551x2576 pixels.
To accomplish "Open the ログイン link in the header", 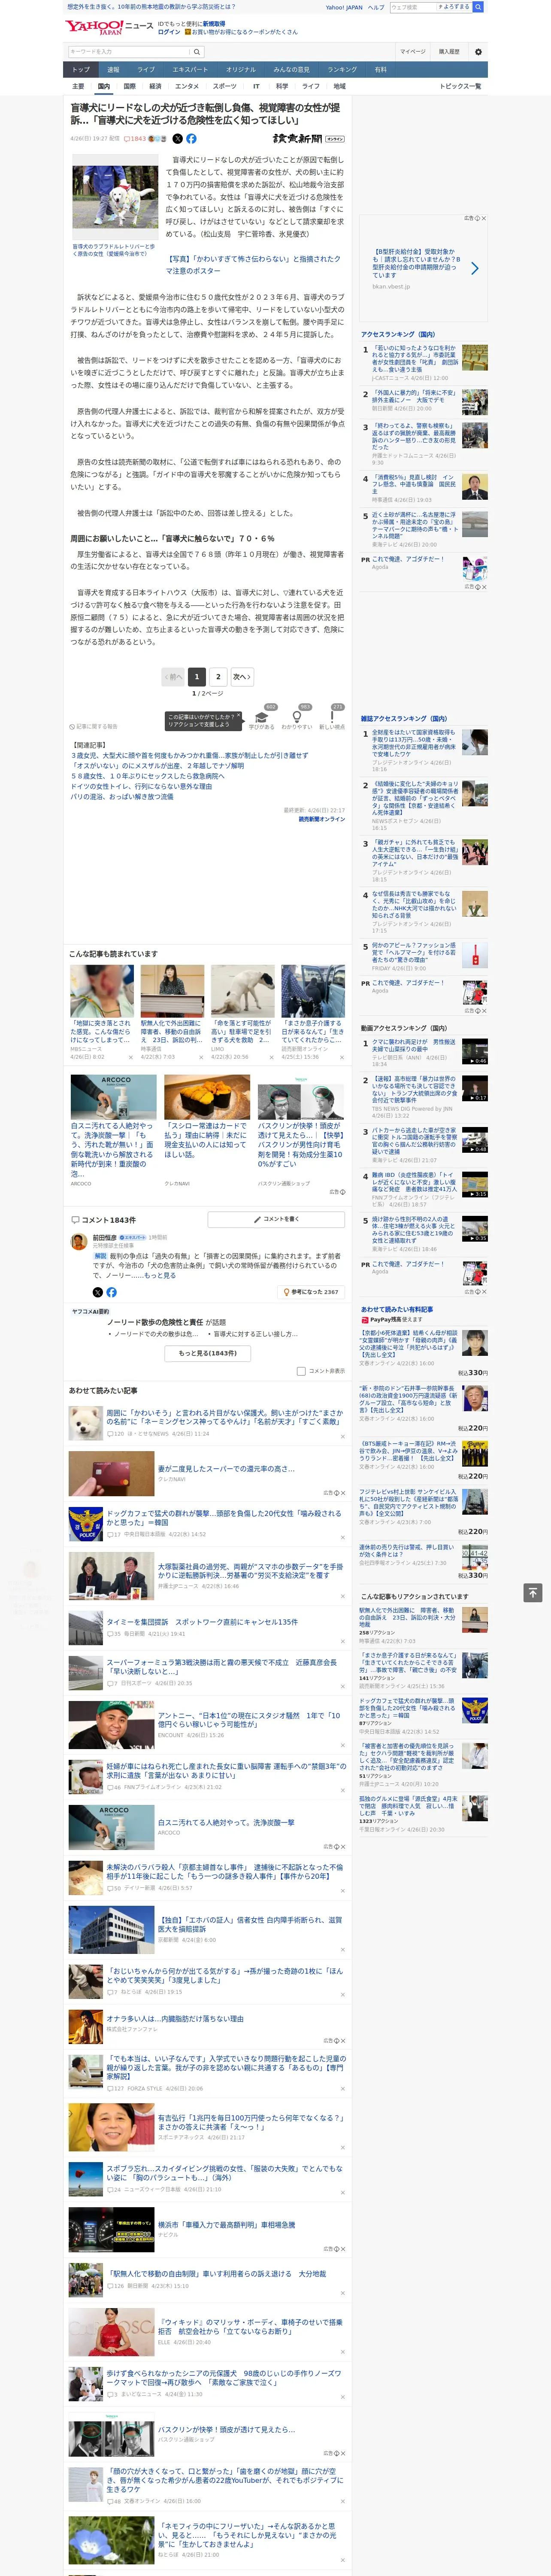I will (x=169, y=32).
